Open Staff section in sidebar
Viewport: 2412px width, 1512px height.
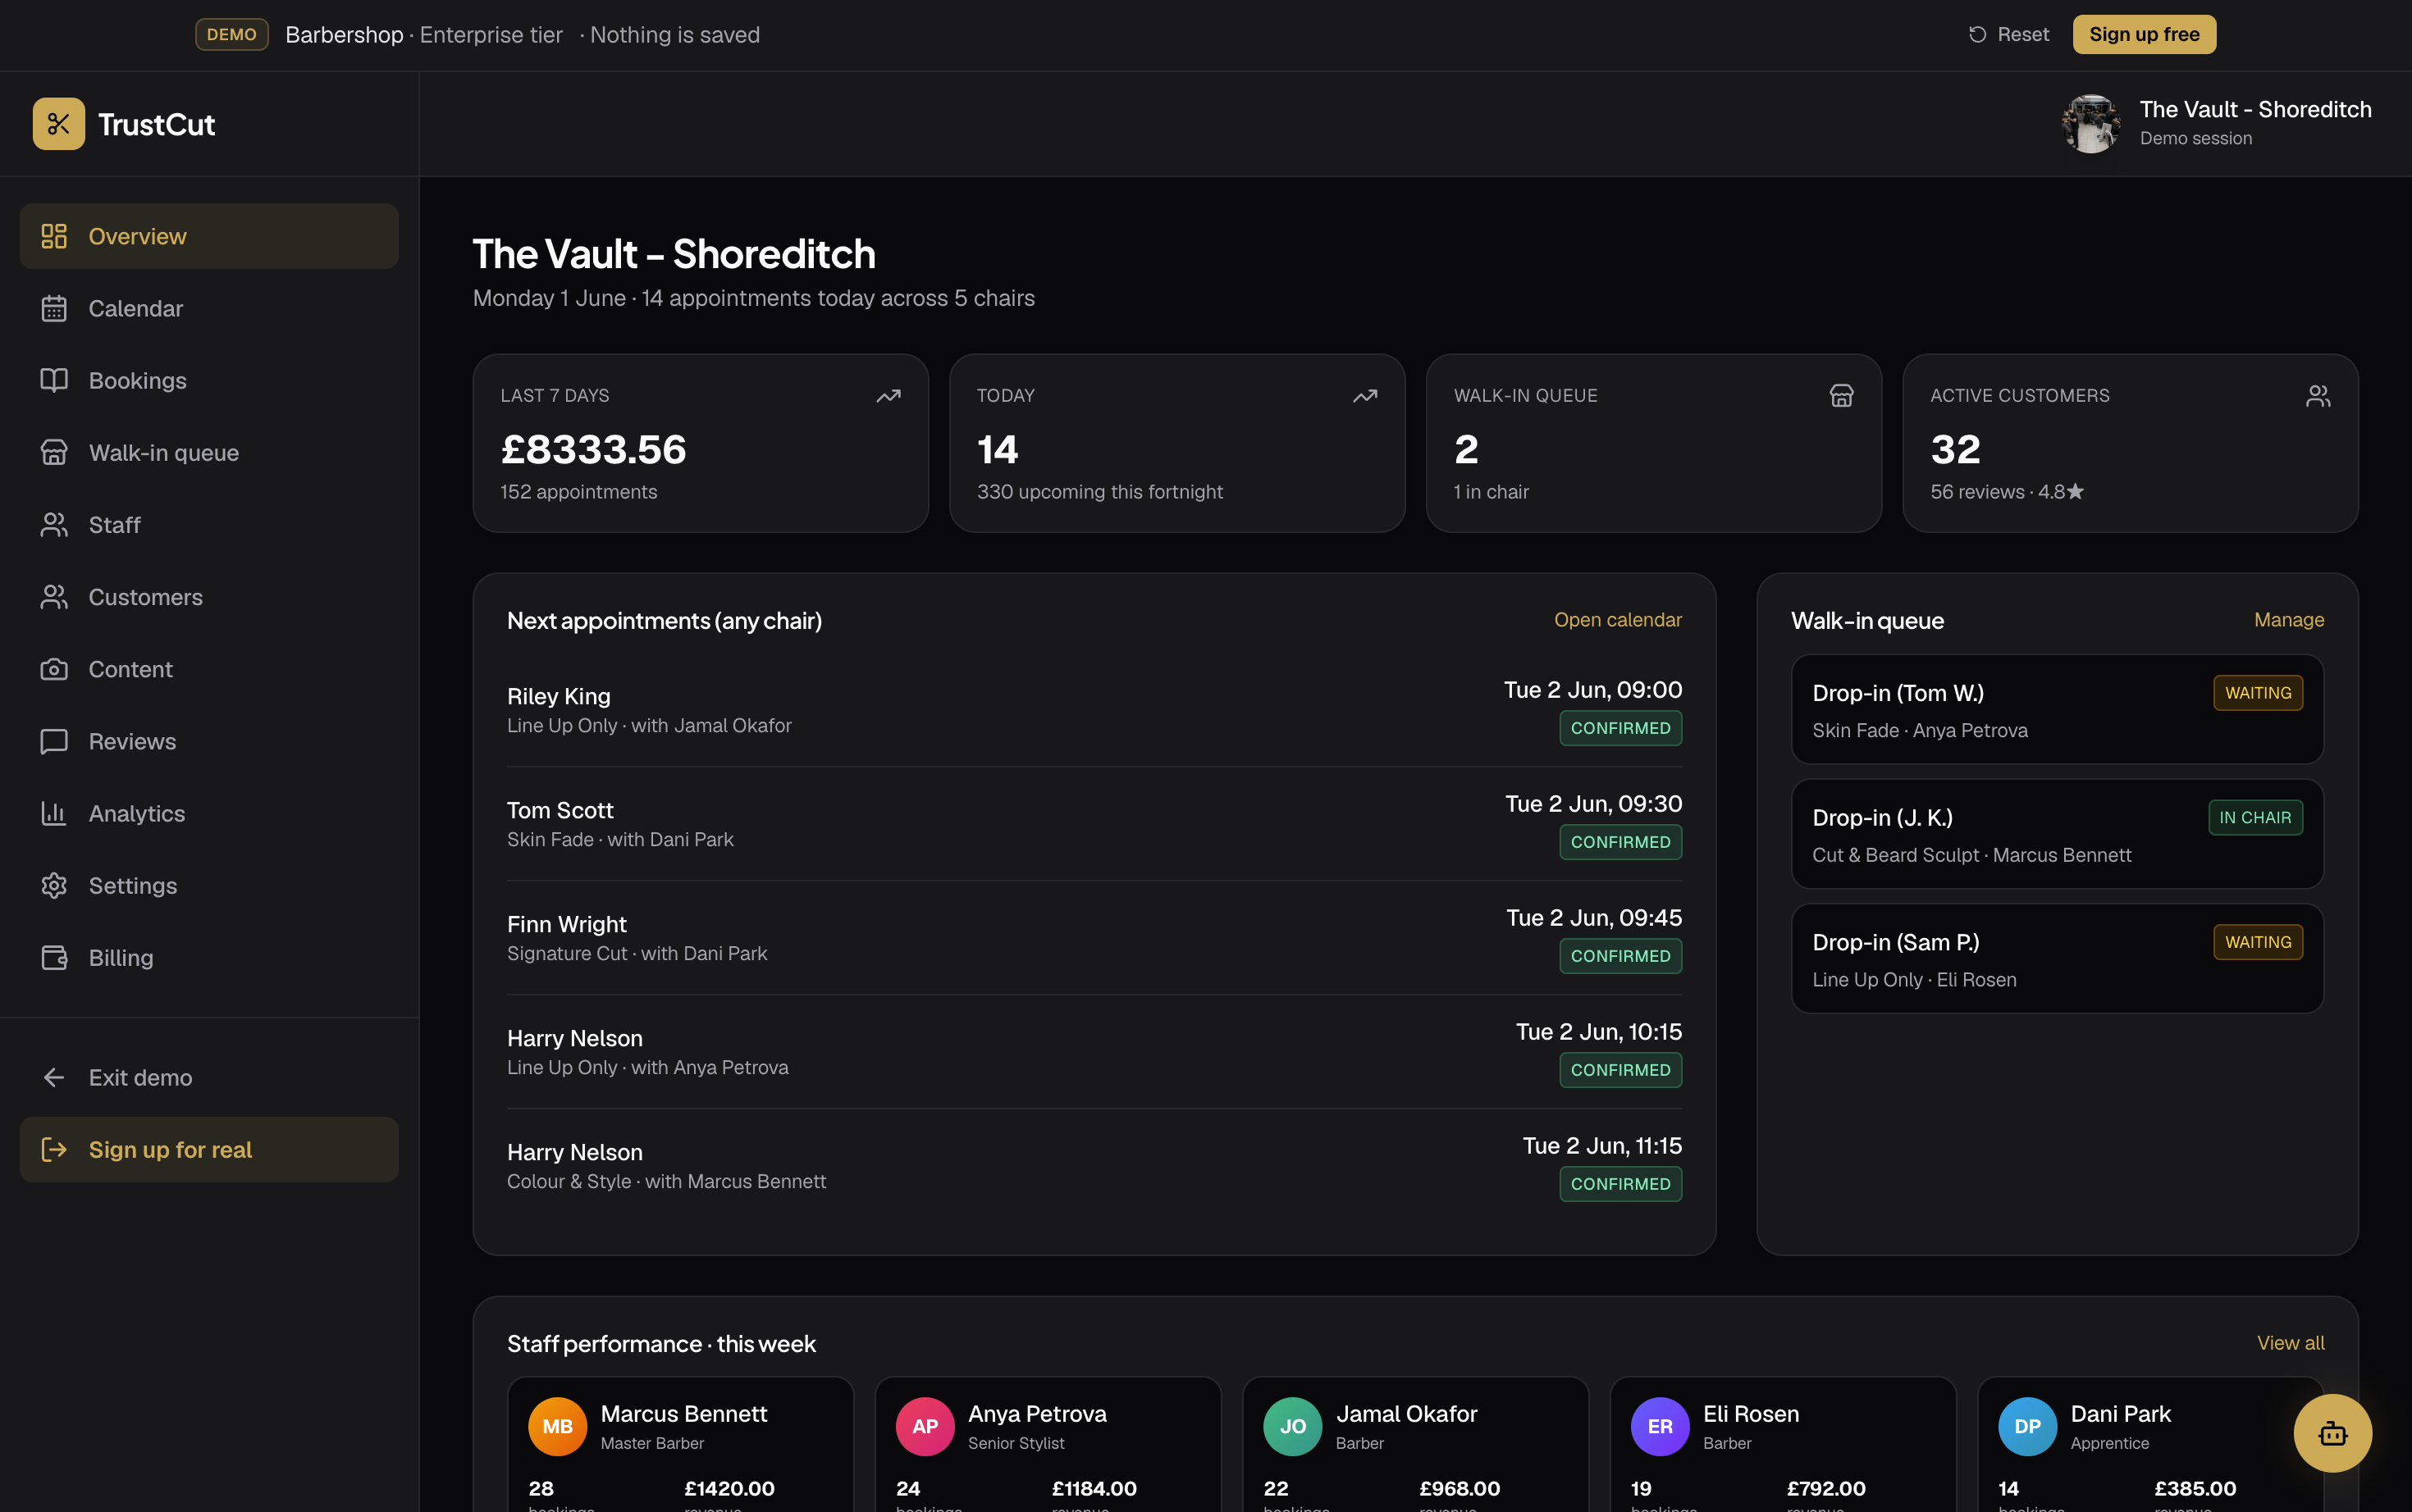(209, 524)
